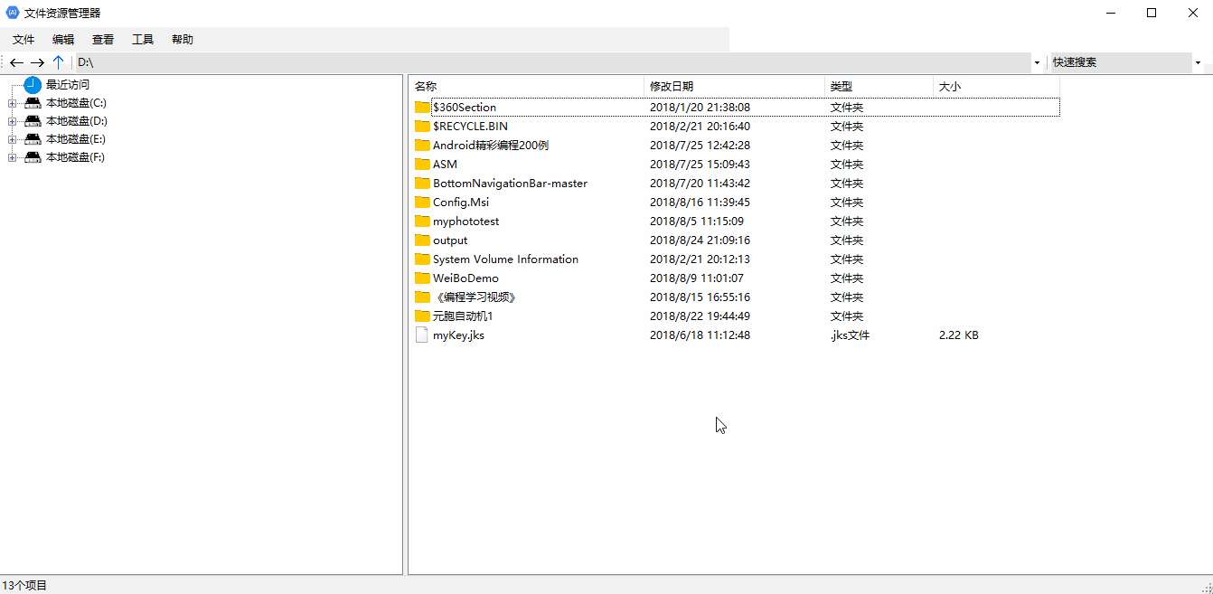Click the ASM folder icon
Screen dimensions: 1213x594
click(x=422, y=165)
